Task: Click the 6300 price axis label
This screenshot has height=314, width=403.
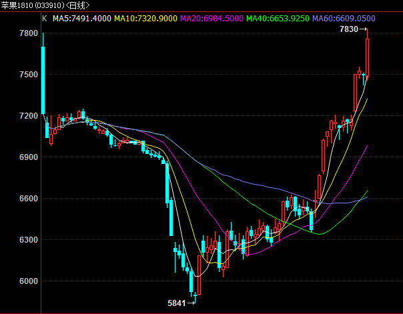Action: pos(29,240)
